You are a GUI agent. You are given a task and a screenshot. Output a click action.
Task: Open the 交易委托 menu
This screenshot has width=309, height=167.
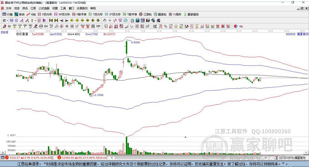pyautogui.click(x=82, y=8)
